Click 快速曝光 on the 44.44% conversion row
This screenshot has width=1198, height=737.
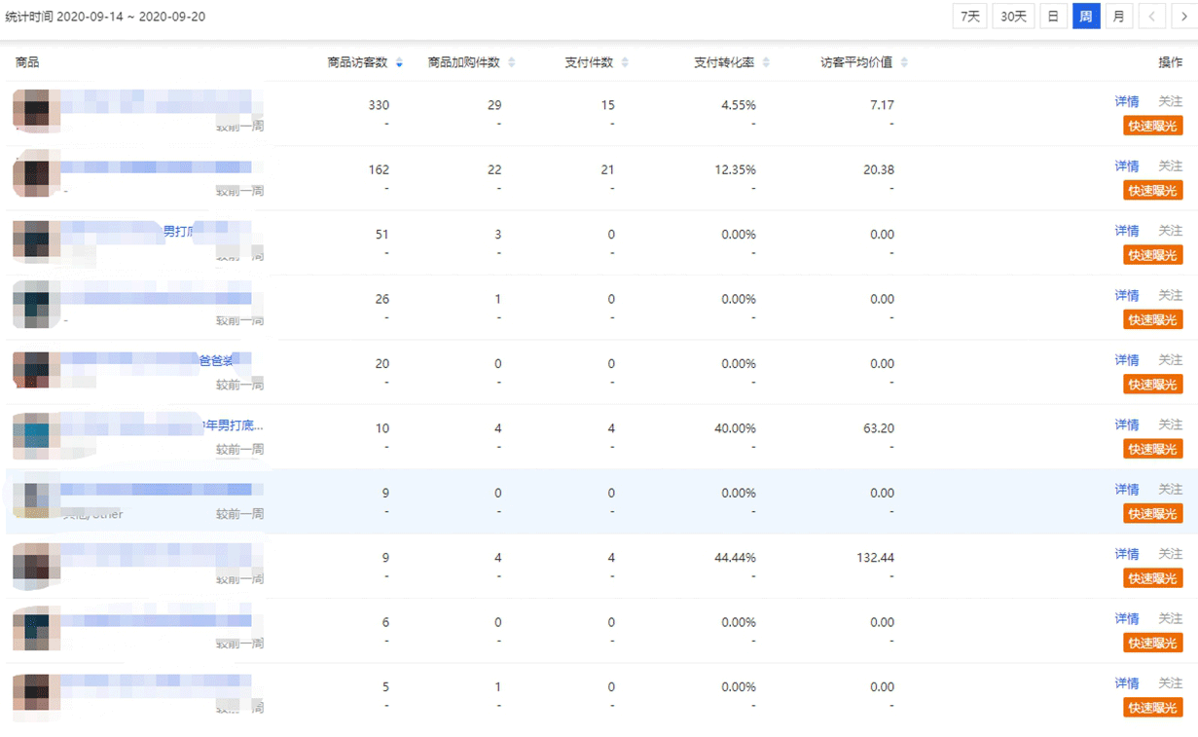[1152, 578]
